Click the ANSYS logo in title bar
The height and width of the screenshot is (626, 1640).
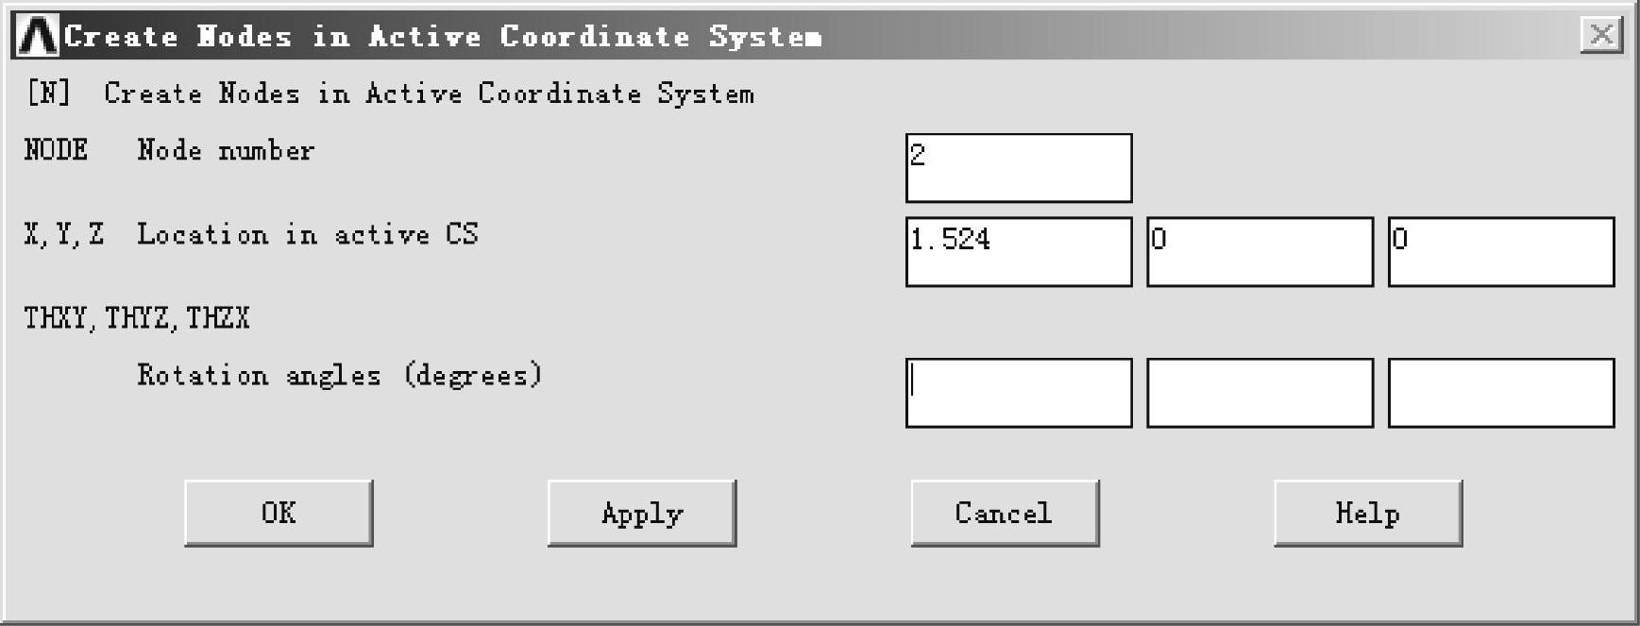pyautogui.click(x=38, y=36)
